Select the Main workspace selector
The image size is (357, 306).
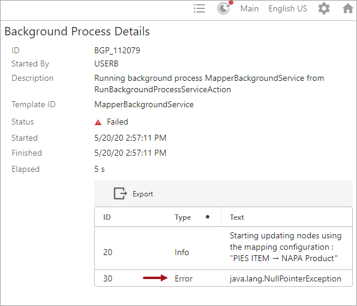click(x=250, y=8)
